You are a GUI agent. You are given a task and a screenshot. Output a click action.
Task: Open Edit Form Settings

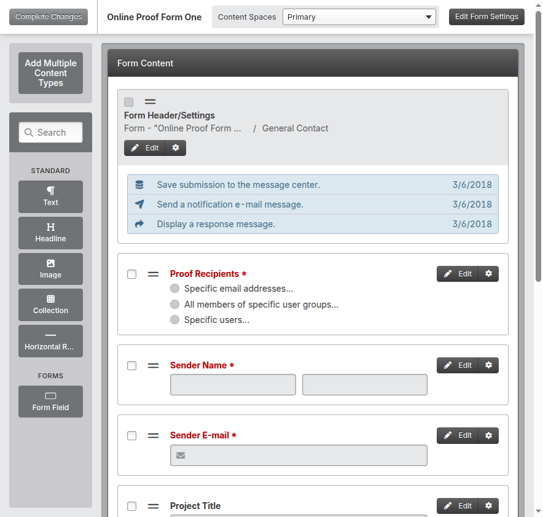click(x=486, y=17)
